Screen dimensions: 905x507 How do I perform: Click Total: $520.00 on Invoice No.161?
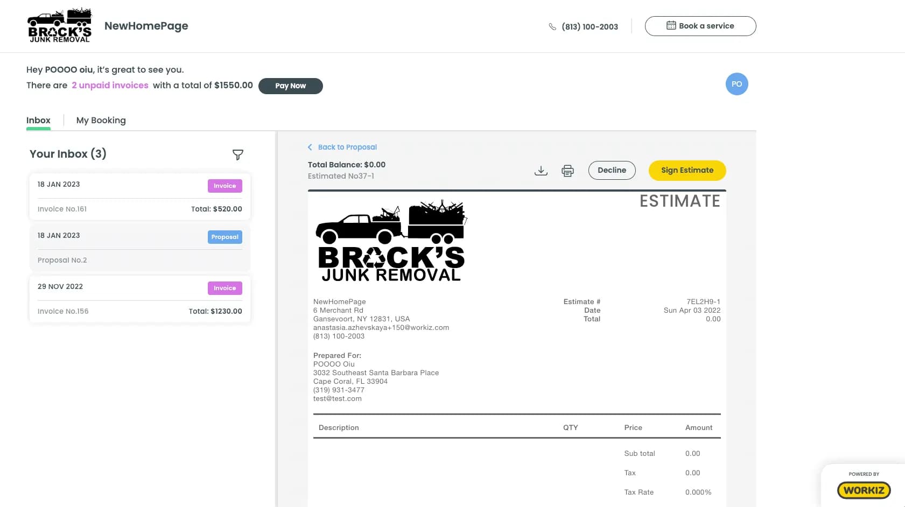[216, 209]
